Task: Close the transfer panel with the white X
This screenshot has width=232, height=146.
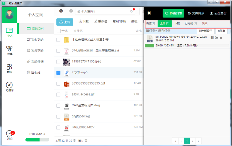Action: (x=149, y=13)
